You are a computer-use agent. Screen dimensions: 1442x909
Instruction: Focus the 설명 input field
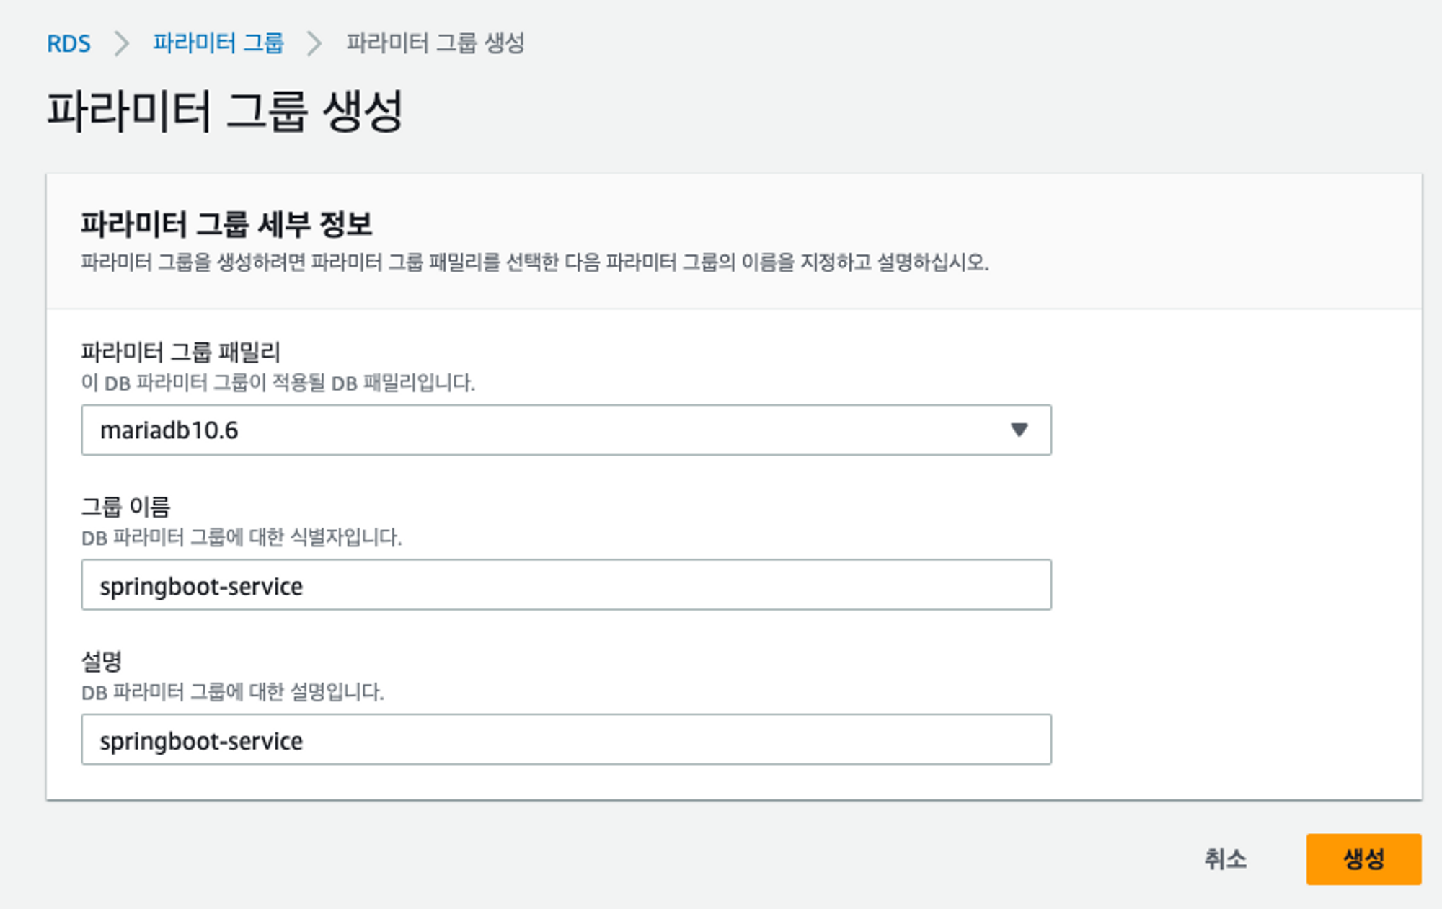pos(566,740)
